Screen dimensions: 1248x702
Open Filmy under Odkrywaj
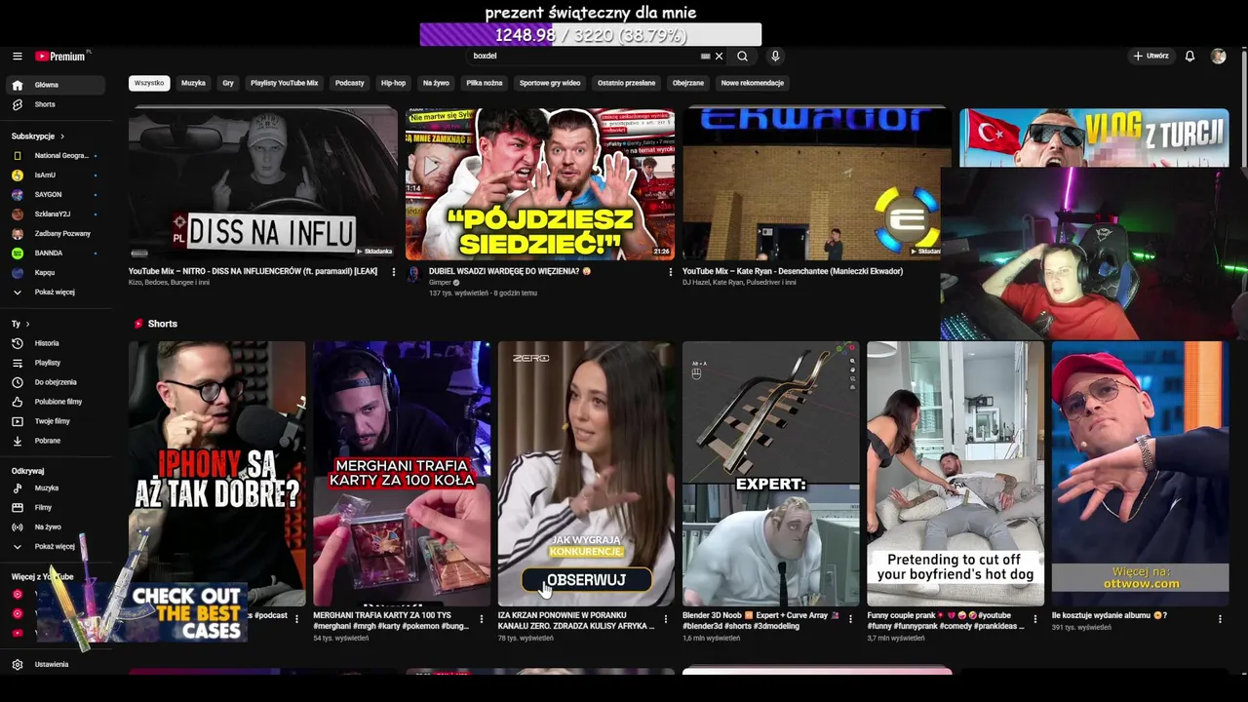click(x=56, y=507)
